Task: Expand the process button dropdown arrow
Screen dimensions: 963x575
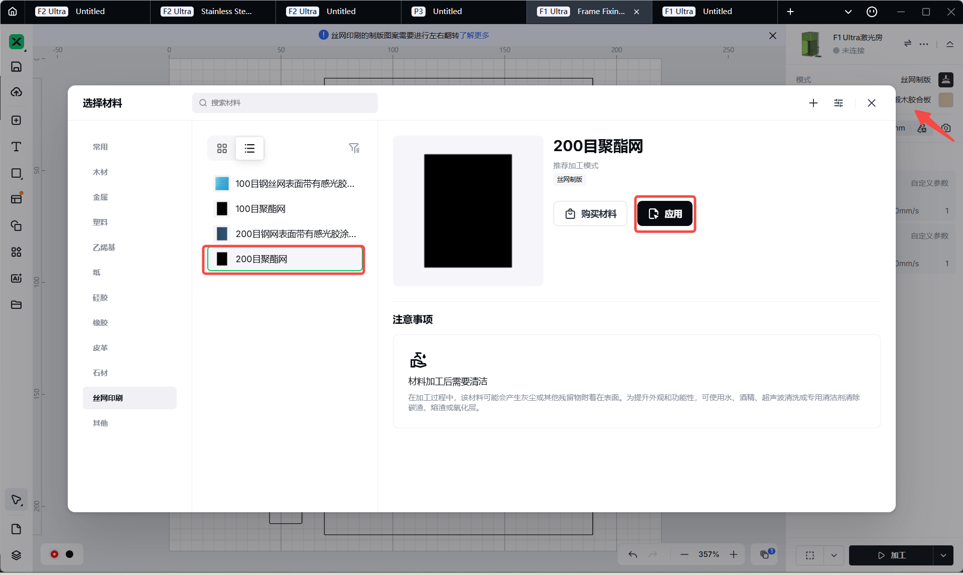Action: 943,555
